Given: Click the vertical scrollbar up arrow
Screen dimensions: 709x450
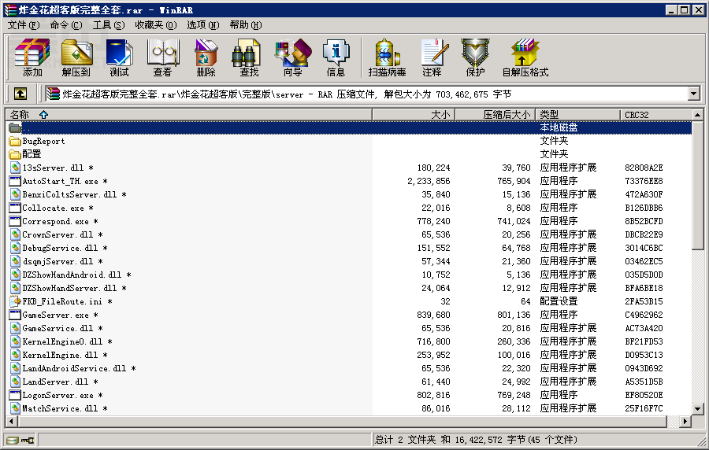Looking at the screenshot, I should point(698,115).
